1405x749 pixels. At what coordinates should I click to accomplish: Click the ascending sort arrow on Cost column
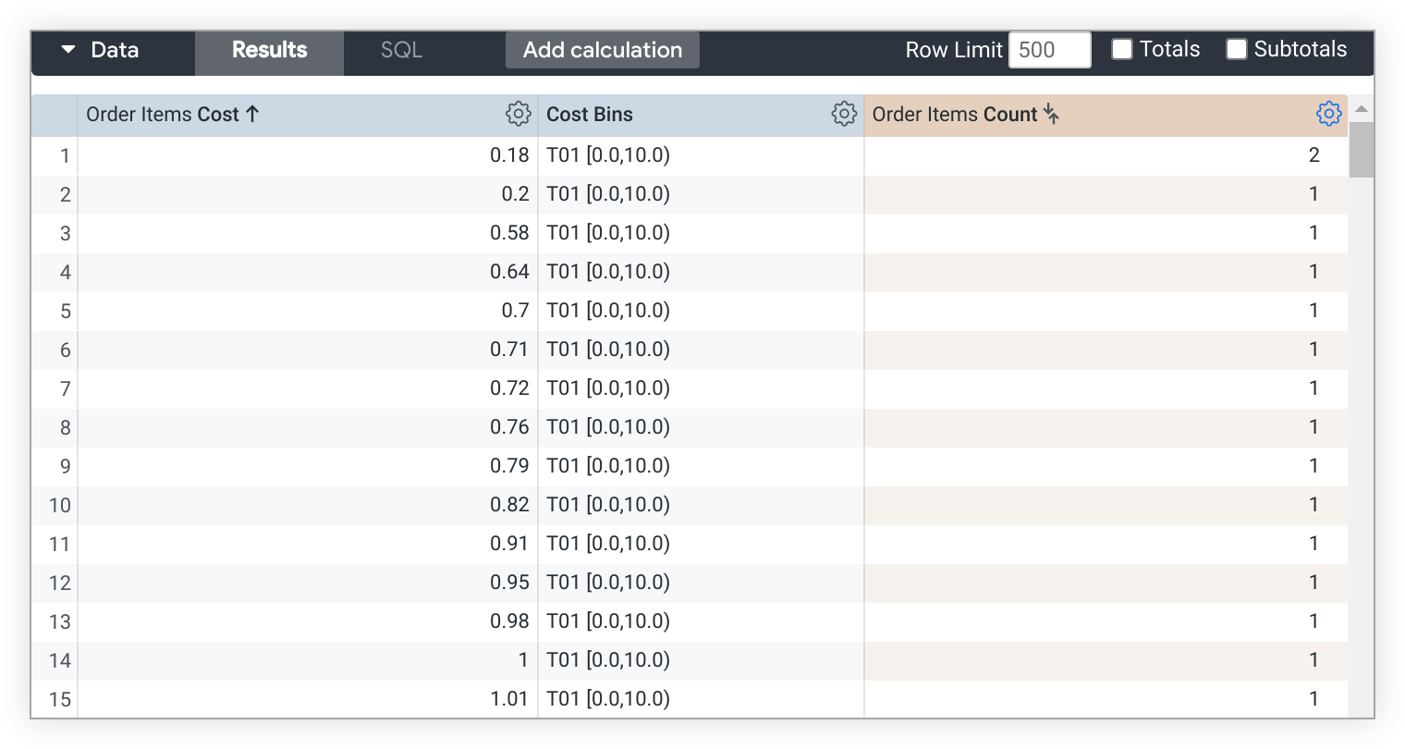coord(252,114)
